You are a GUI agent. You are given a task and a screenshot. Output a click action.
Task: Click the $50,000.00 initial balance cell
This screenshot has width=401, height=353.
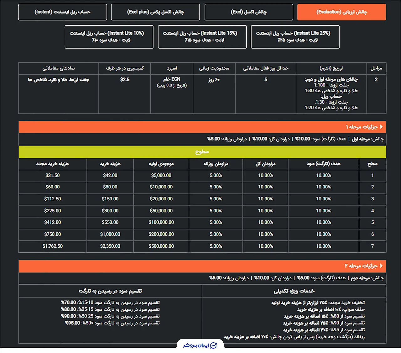click(161, 211)
